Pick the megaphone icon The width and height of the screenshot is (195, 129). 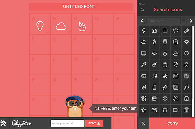point(165,76)
